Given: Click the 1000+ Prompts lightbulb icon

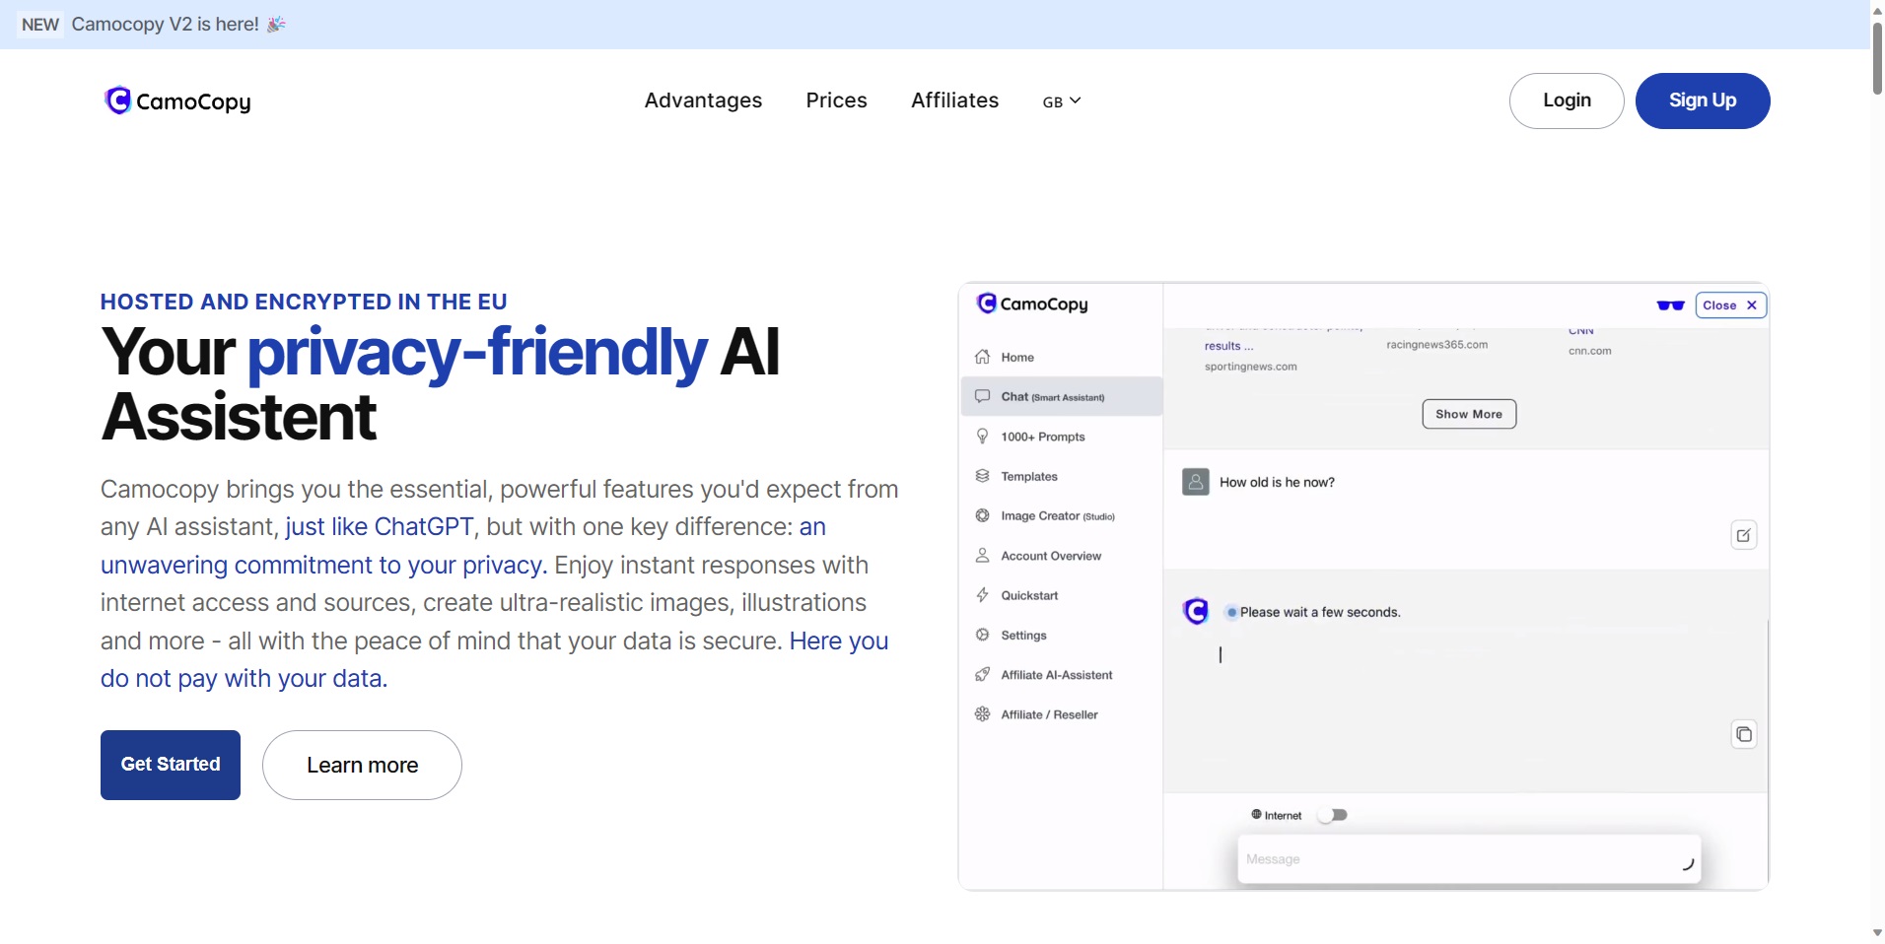Looking at the screenshot, I should click(982, 436).
